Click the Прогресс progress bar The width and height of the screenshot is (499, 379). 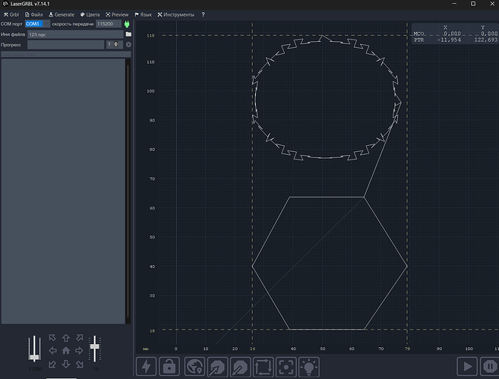click(65, 45)
